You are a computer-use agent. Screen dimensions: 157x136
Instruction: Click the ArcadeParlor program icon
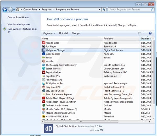click(x=44, y=43)
